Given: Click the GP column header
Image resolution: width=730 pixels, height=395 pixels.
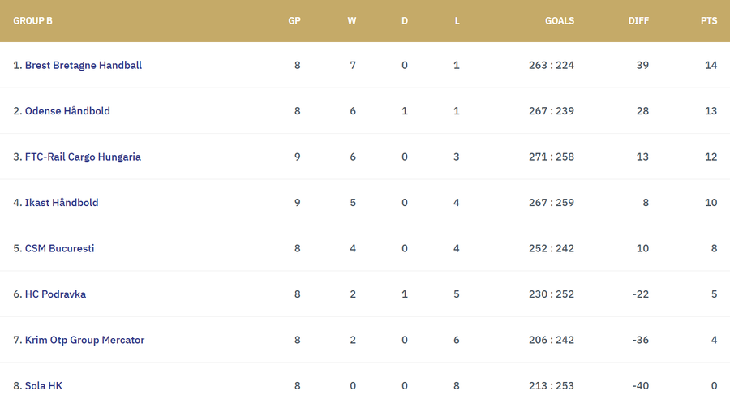Looking at the screenshot, I should (x=294, y=21).
